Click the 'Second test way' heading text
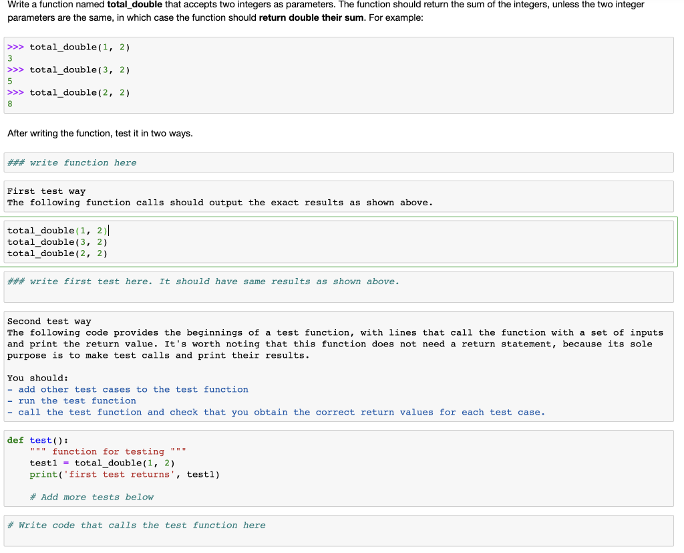 click(x=49, y=322)
